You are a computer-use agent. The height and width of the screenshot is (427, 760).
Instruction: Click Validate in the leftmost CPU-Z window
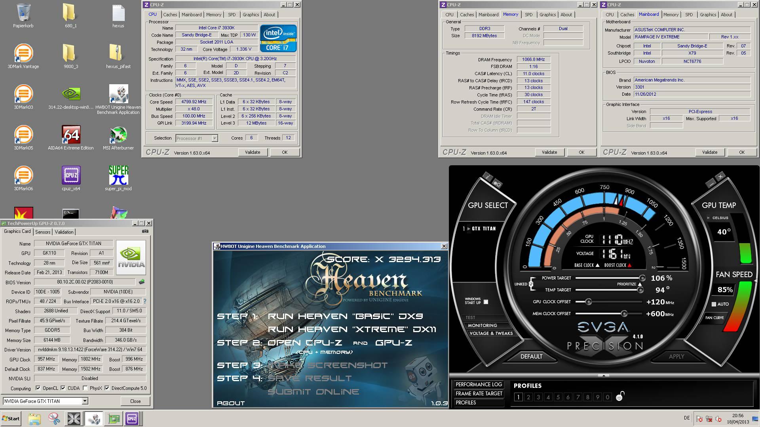click(x=253, y=152)
